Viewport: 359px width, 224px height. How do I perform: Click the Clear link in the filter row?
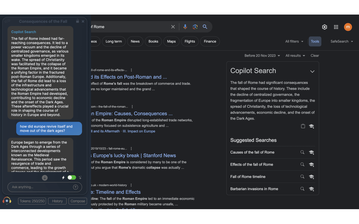(315, 56)
